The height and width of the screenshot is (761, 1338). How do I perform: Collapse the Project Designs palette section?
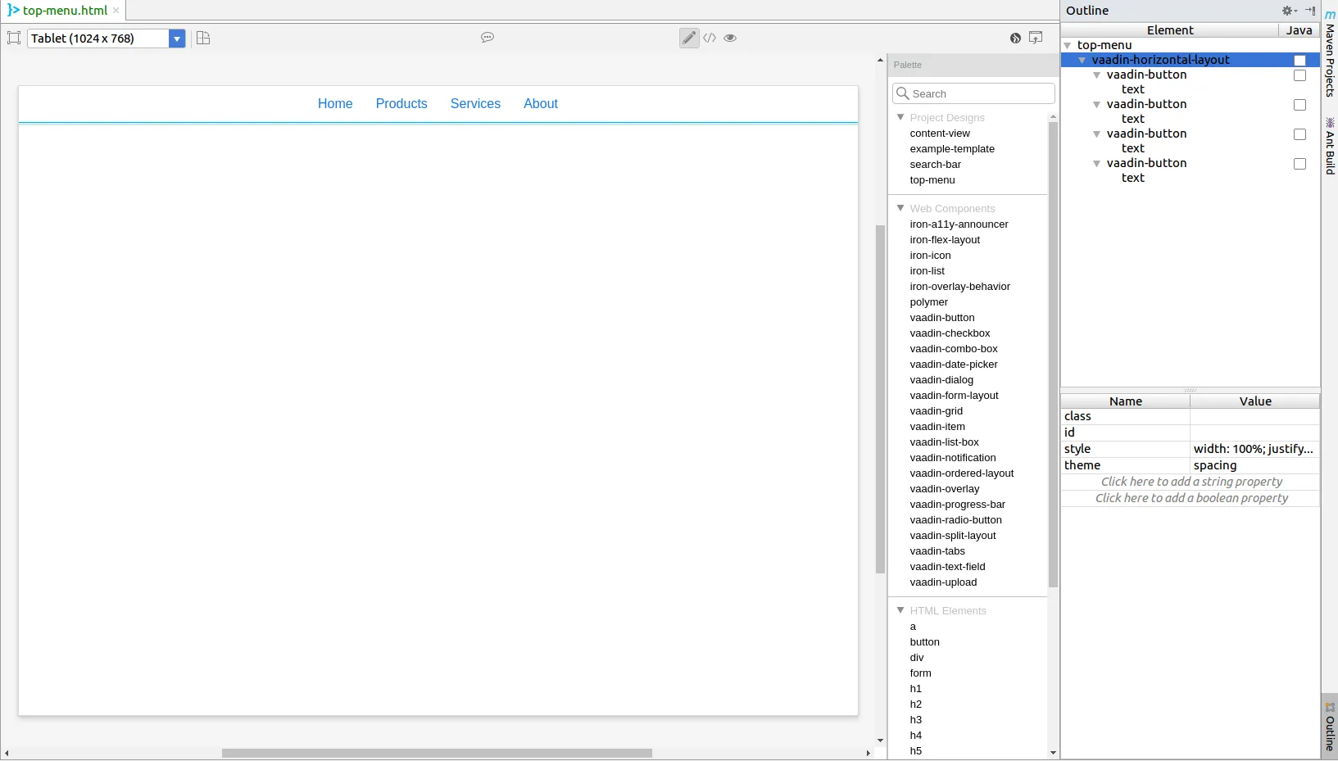(901, 117)
